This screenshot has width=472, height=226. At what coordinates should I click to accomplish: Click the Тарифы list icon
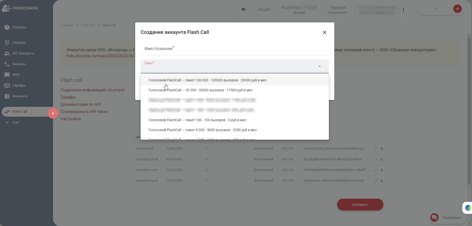pyautogui.click(x=7, y=85)
